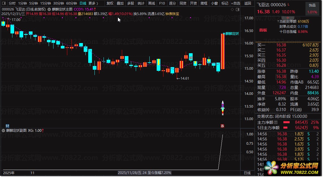The image size is (323, 177).
Task: Click the 14:56 trade row with 3.9万
Action: coord(288,149)
